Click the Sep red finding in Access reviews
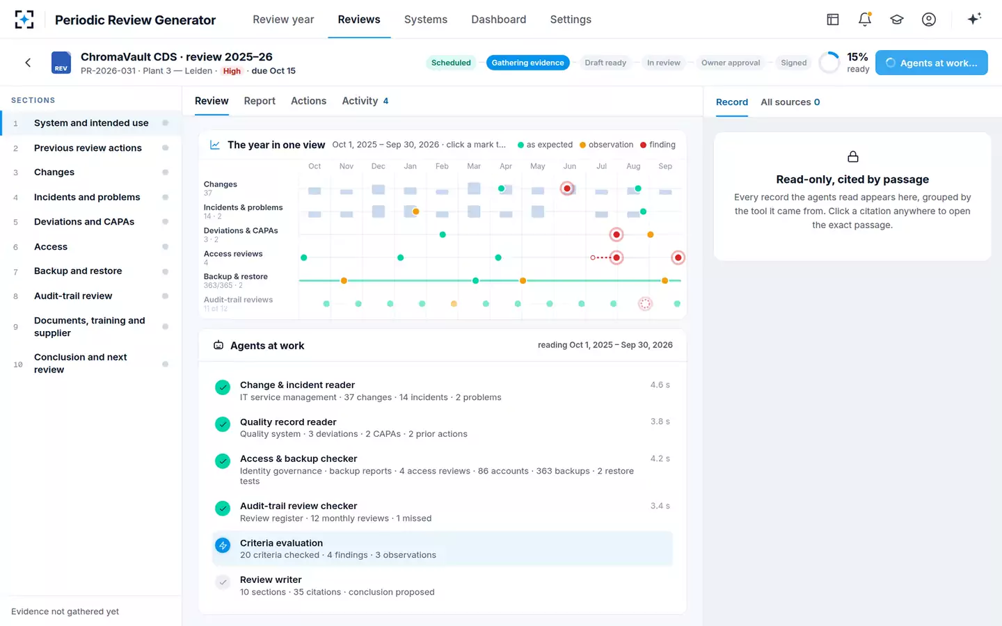The width and height of the screenshot is (1002, 626). point(678,257)
